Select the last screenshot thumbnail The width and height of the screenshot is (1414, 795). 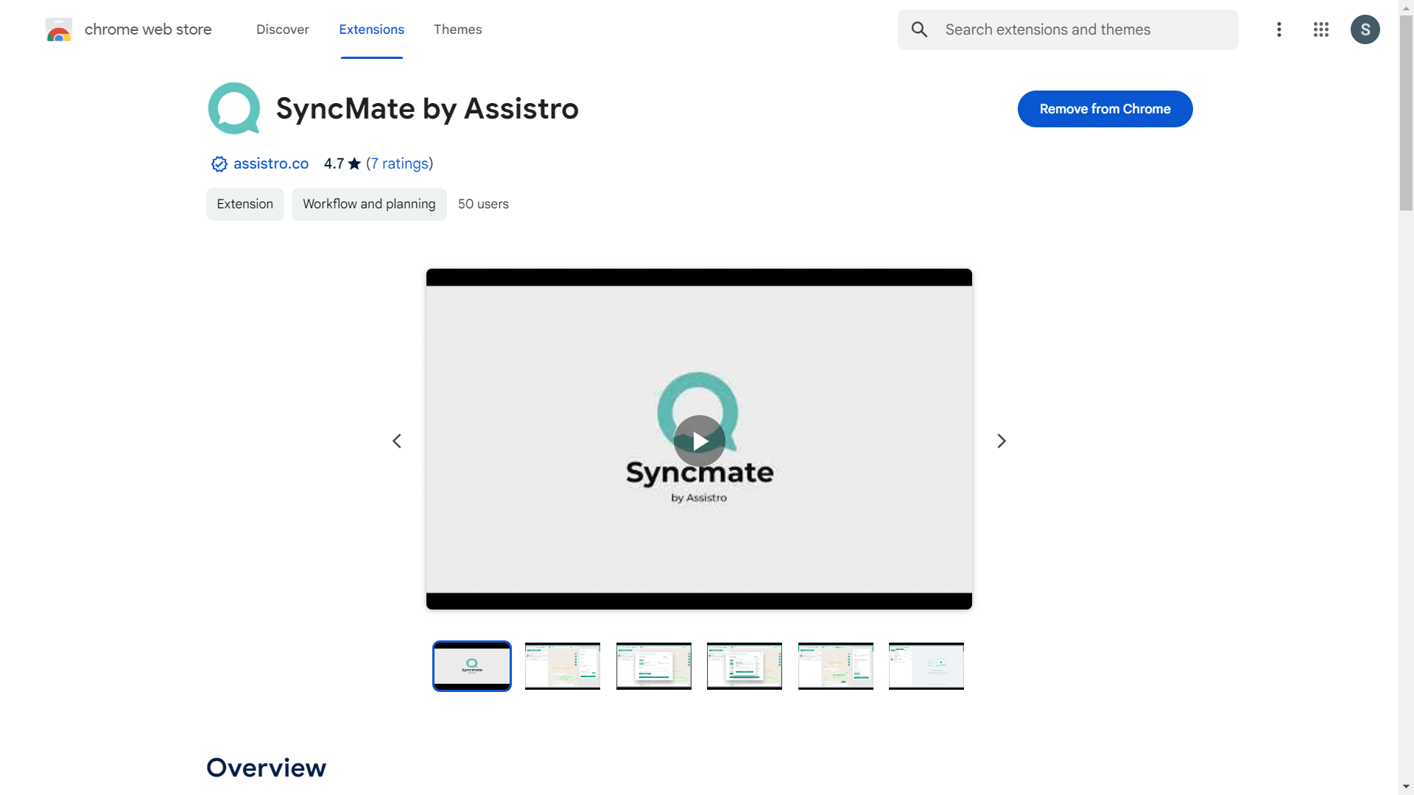click(x=926, y=666)
